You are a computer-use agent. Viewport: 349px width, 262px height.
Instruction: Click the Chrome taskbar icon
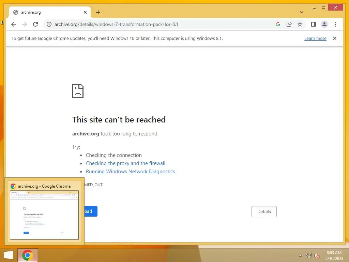click(x=28, y=255)
